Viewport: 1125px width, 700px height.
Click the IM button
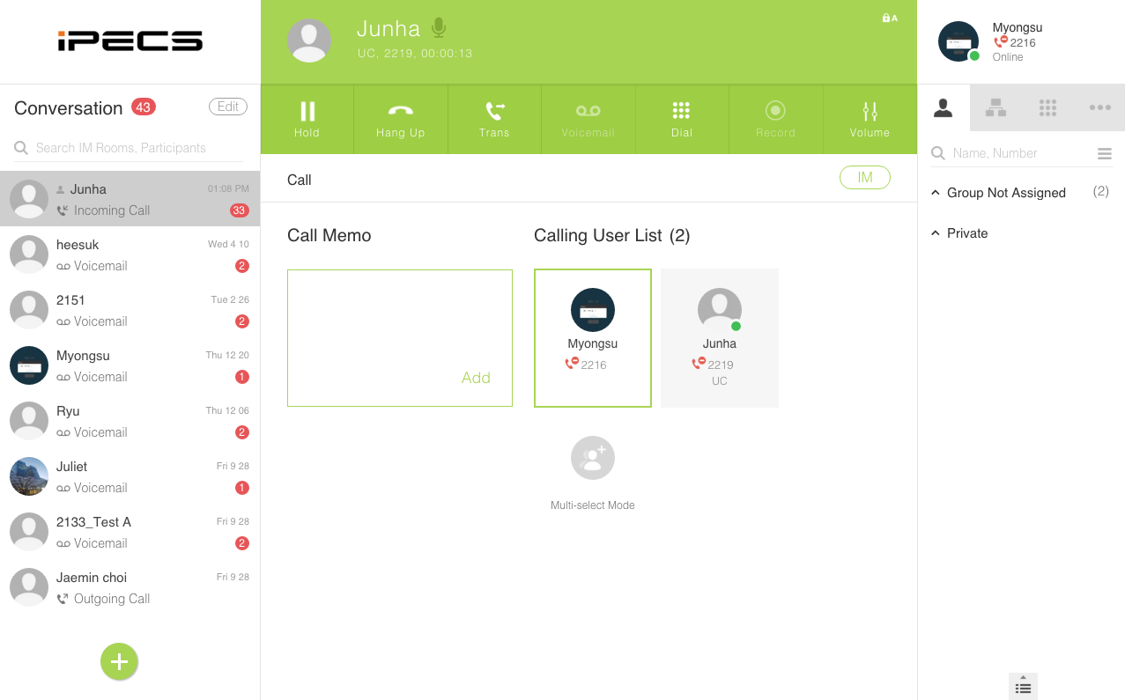864,178
